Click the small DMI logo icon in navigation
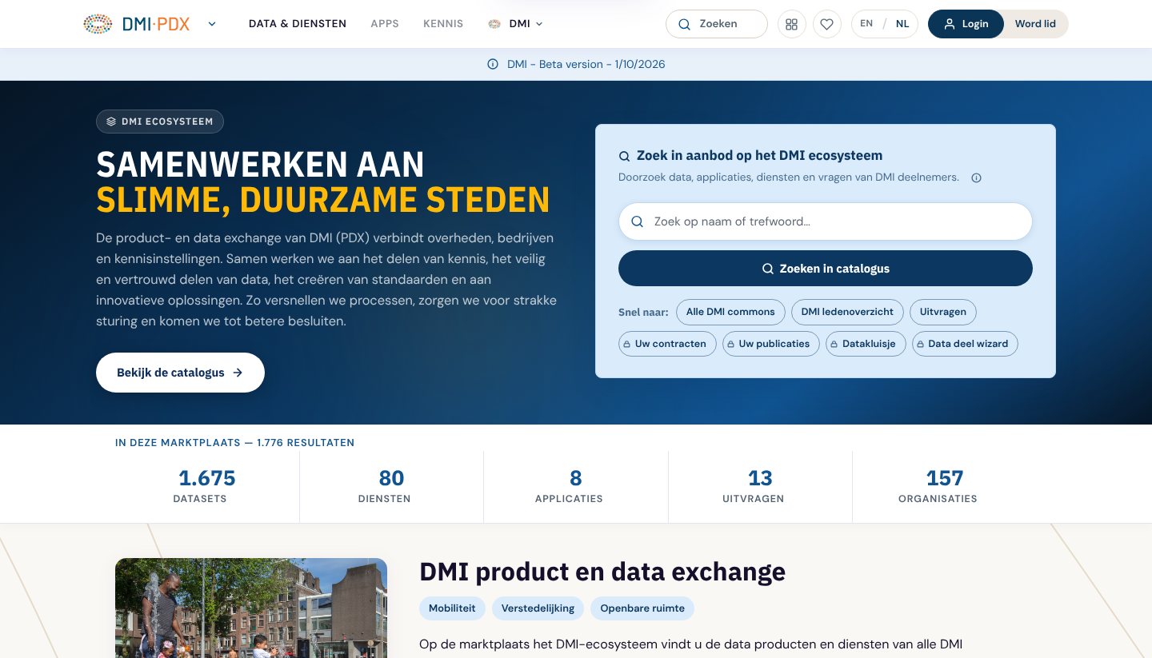This screenshot has width=1152, height=658. (x=495, y=24)
